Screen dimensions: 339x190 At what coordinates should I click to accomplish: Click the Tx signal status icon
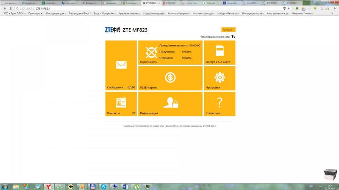pyautogui.click(x=233, y=37)
